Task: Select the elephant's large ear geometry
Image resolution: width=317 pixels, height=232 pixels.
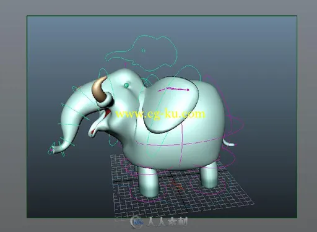Action: [170, 105]
